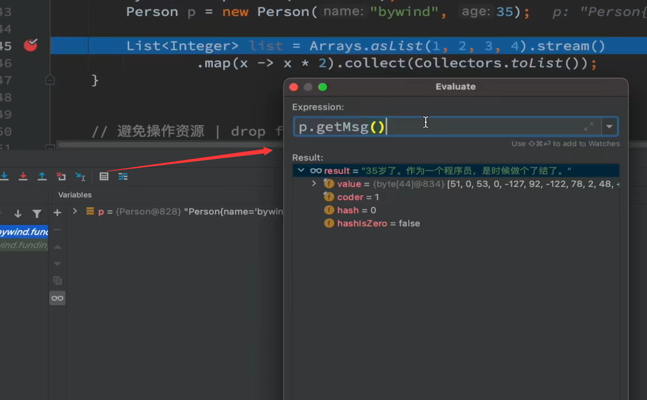Click the field icon beside coder
The height and width of the screenshot is (400, 647).
pos(329,197)
